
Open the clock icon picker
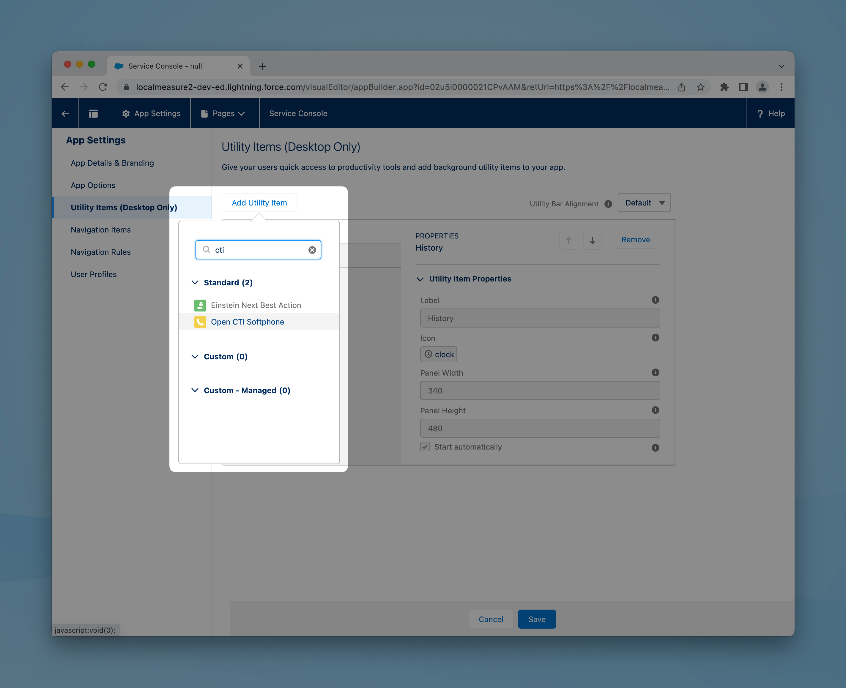tap(438, 354)
